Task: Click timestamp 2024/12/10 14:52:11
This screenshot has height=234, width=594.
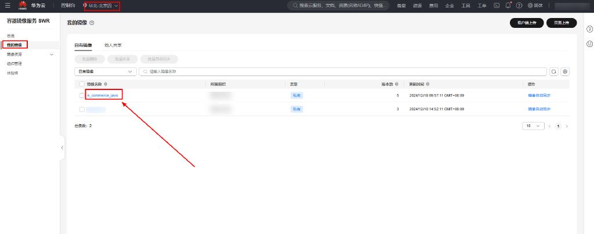Action: click(x=437, y=109)
